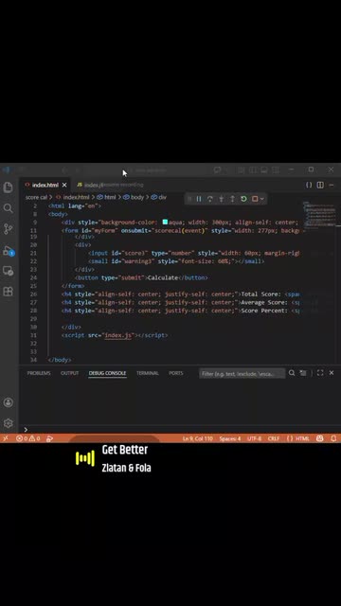341x606 pixels.
Task: Open the html breadcrumb dropdown
Action: 107,197
